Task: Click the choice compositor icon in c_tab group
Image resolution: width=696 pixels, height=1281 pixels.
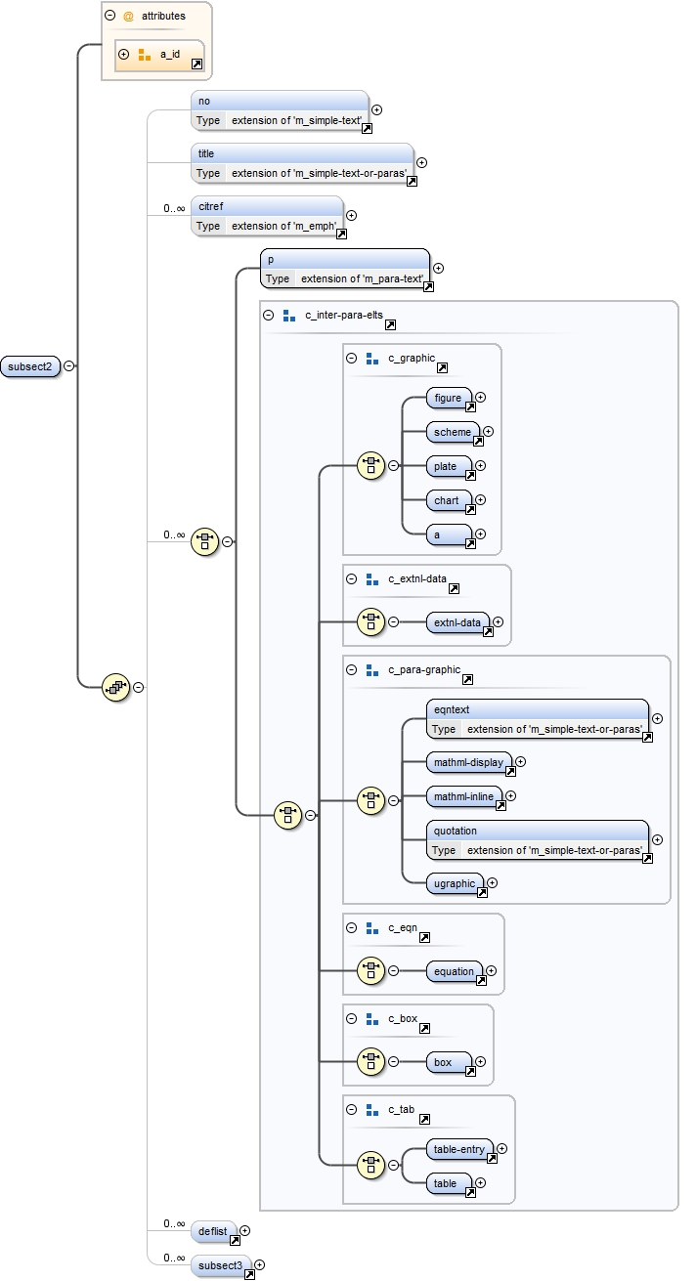Action: coord(370,1165)
